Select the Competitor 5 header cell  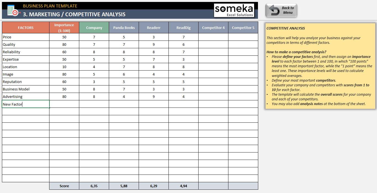(243, 28)
